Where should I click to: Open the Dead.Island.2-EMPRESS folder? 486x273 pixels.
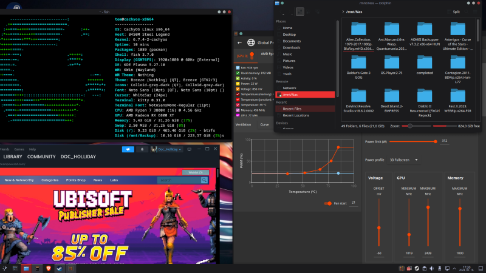pyautogui.click(x=391, y=101)
